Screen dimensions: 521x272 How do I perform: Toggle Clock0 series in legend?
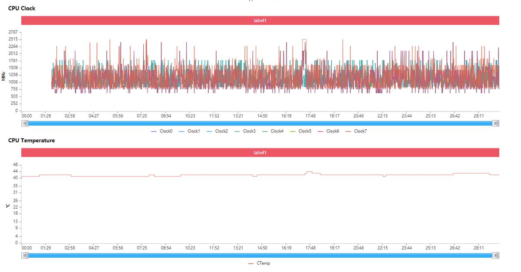point(162,131)
